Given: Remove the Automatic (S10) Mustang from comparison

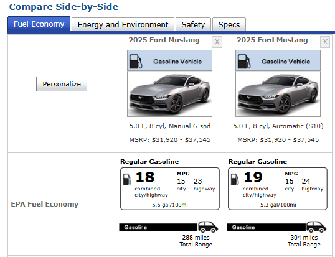Looking at the screenshot, I should click(x=325, y=42).
